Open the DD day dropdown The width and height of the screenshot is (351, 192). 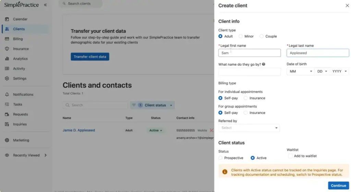[x=322, y=71]
